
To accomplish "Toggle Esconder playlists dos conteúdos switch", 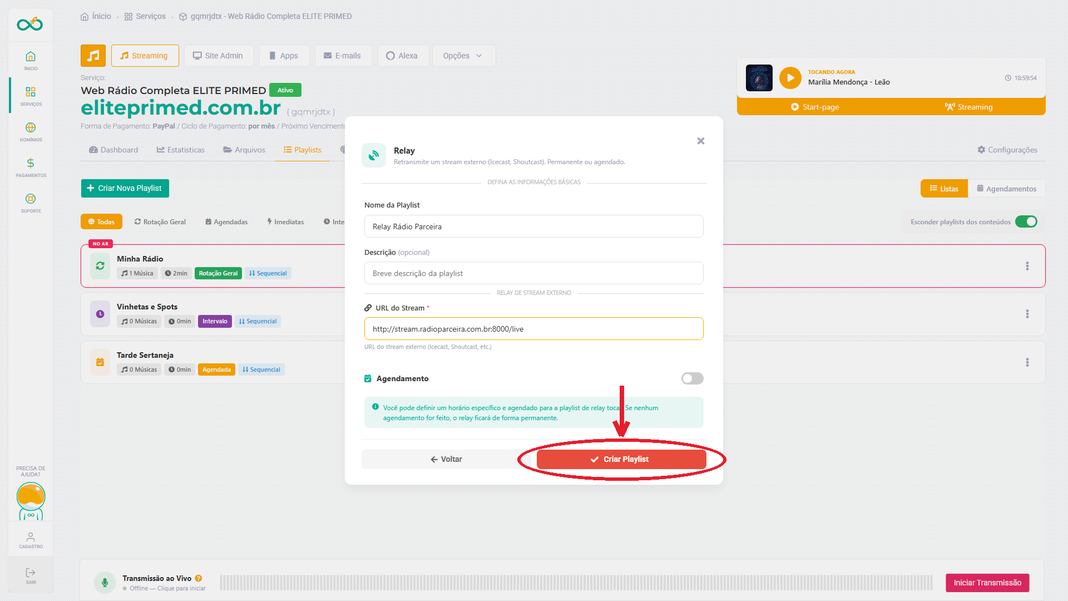I will click(1026, 221).
